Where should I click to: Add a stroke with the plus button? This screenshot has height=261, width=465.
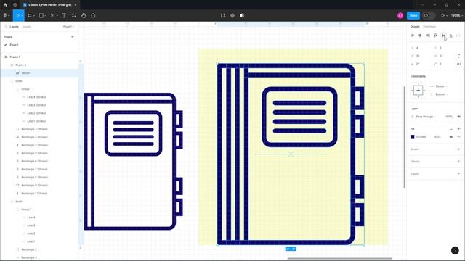pyautogui.click(x=458, y=149)
